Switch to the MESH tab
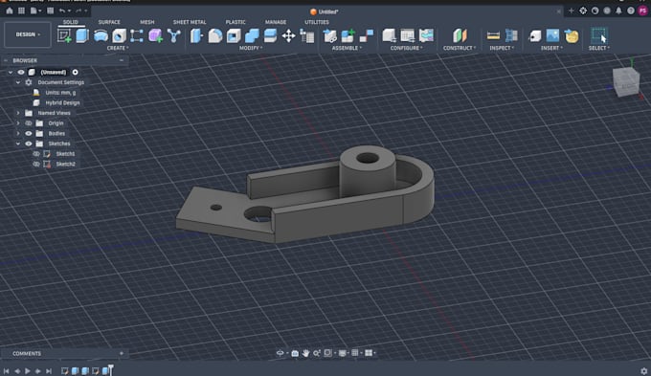Screen dimensions: 651x376 point(147,22)
